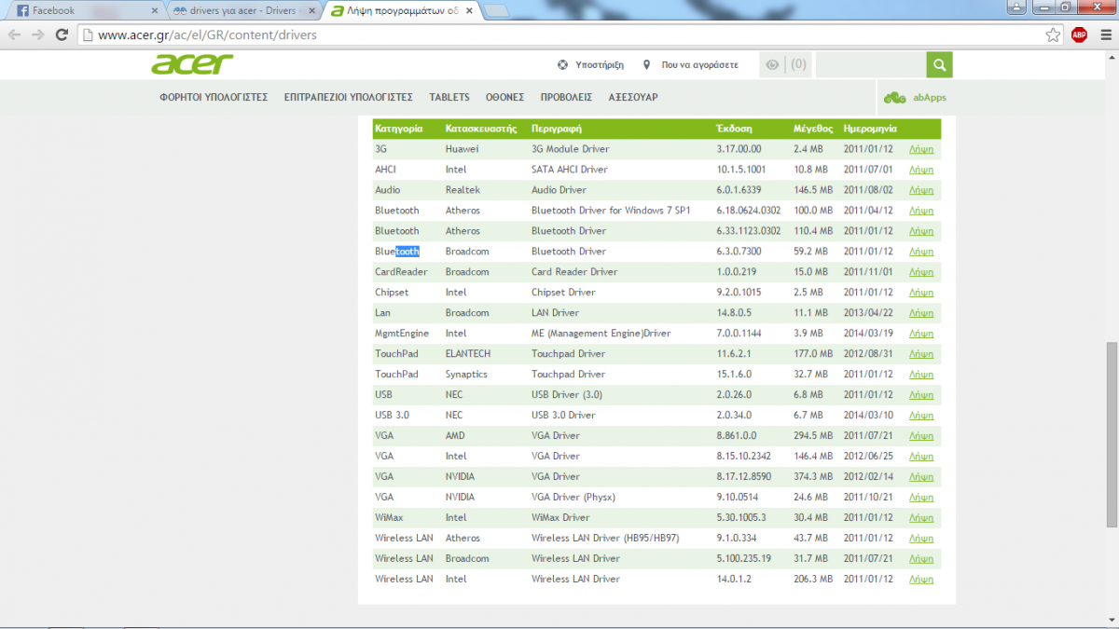Download ME (Management Engine) Driver via Λήψη
This screenshot has width=1119, height=629.
click(921, 334)
